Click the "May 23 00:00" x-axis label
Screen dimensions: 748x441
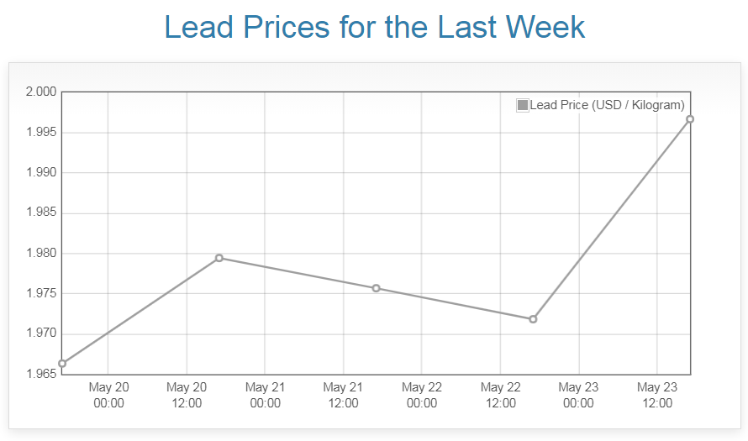pyautogui.click(x=578, y=395)
